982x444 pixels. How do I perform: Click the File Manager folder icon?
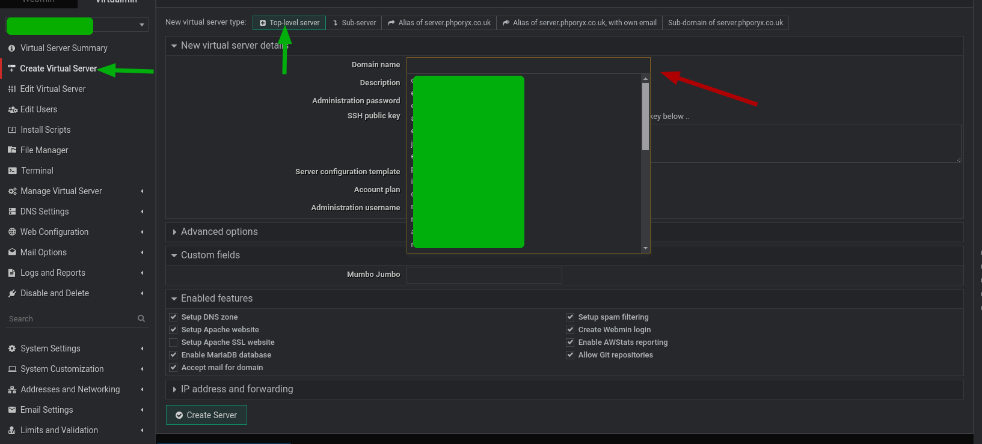[12, 150]
